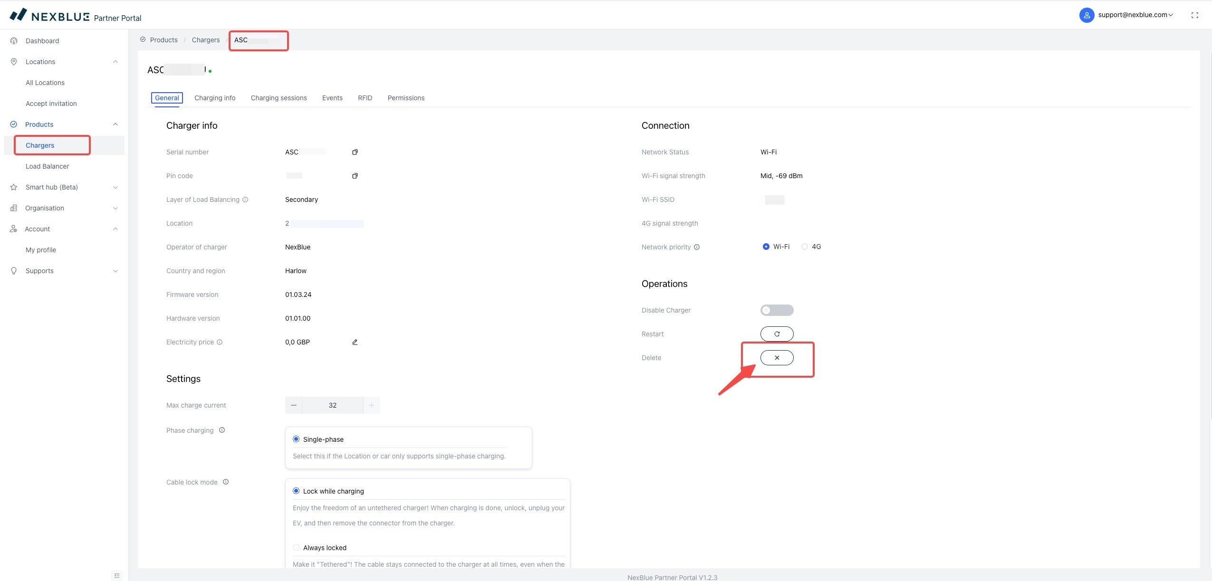Viewport: 1212px width, 581px height.
Task: Click the Chargers breadcrumb link
Action: (x=205, y=40)
